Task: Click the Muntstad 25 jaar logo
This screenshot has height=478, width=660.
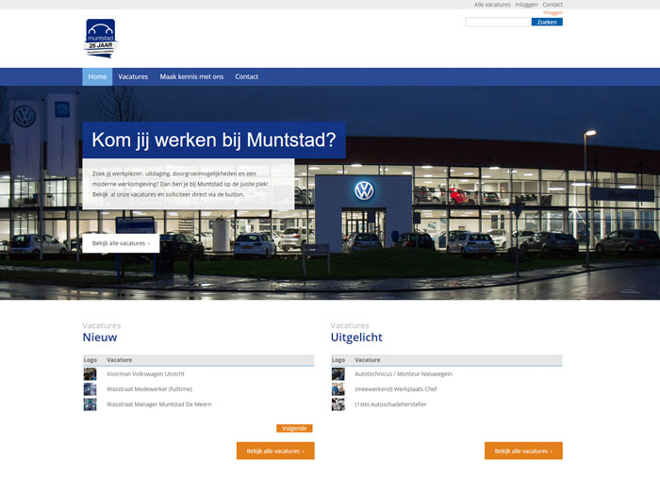Action: tap(101, 39)
